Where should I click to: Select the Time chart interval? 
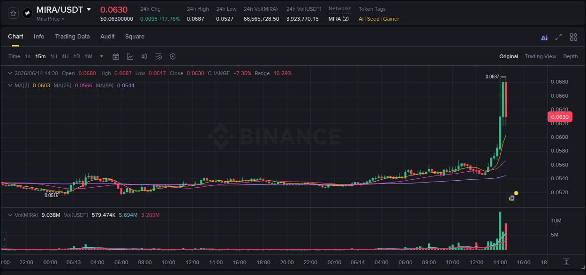click(x=15, y=56)
